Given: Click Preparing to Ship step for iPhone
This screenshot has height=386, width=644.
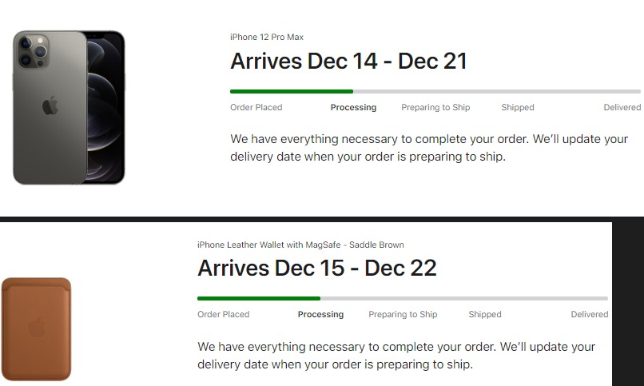Looking at the screenshot, I should click(435, 107).
